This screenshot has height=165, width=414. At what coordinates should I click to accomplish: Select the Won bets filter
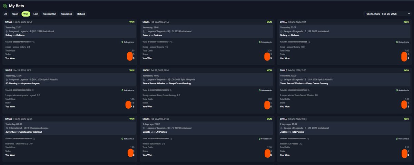click(x=26, y=14)
